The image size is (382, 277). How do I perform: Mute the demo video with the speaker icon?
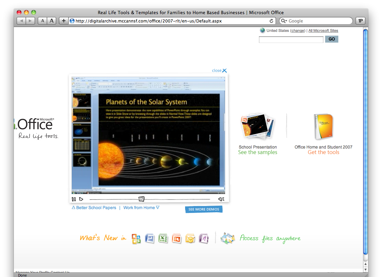tap(221, 199)
